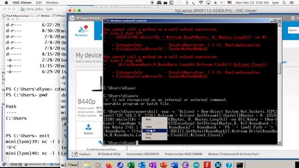Click the 'HP EliteBook 8440p' status bar text

[109, 154]
